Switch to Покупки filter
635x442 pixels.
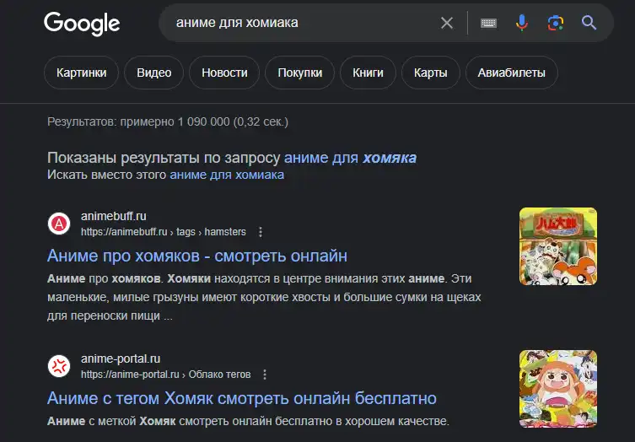(299, 73)
